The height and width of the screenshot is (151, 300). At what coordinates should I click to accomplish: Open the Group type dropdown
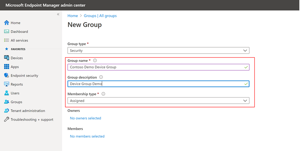coord(158,51)
